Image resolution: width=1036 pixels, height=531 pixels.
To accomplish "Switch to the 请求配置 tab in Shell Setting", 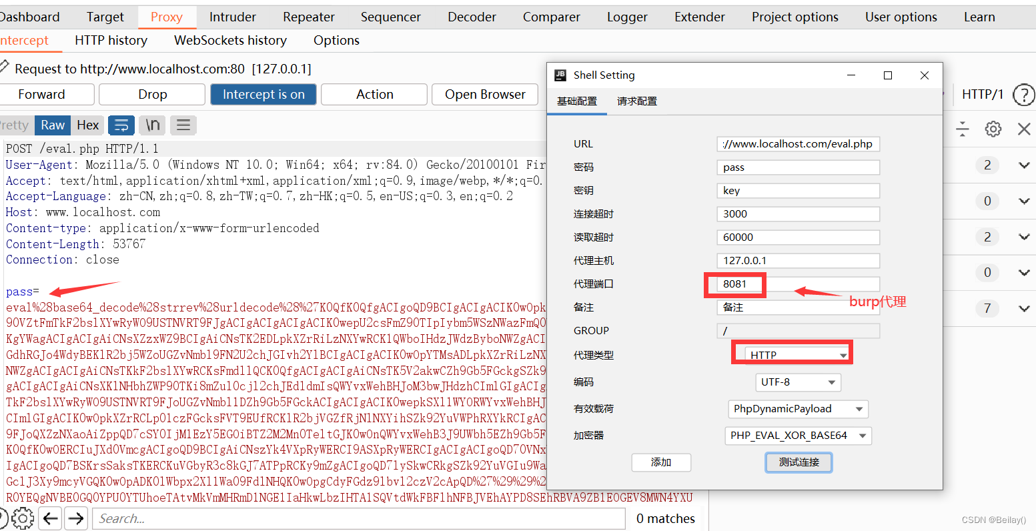I will pos(637,101).
